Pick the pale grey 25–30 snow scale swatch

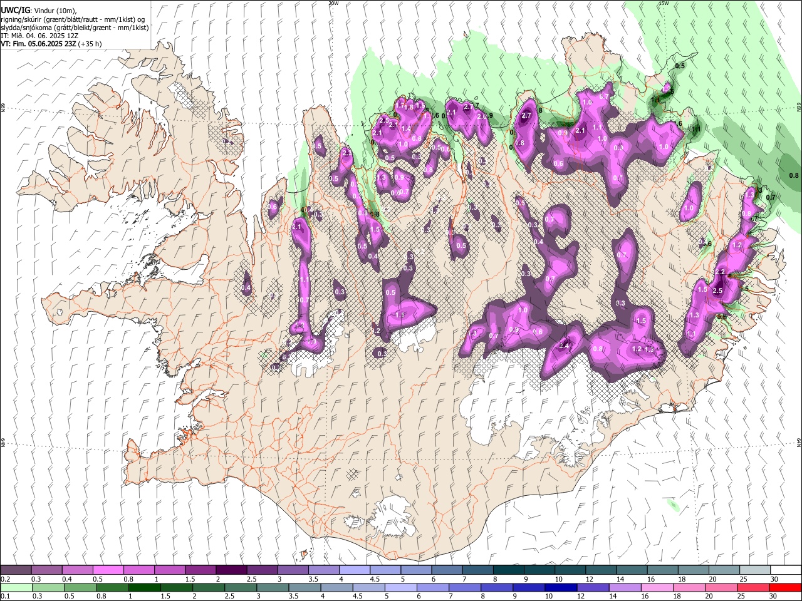pyautogui.click(x=755, y=570)
